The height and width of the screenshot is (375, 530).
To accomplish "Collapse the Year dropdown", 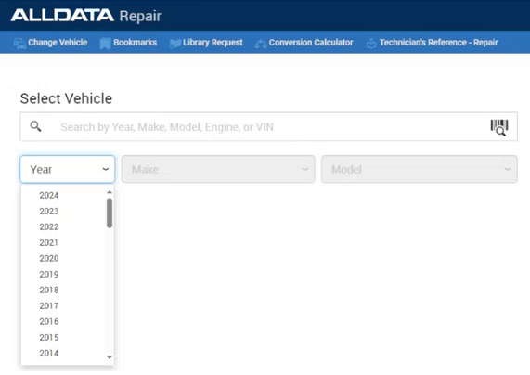I will [68, 169].
